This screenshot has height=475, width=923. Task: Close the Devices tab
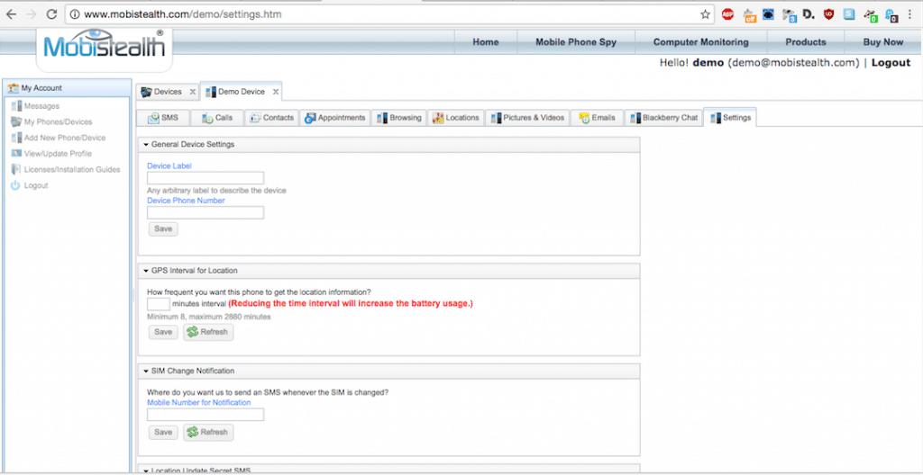tap(193, 92)
